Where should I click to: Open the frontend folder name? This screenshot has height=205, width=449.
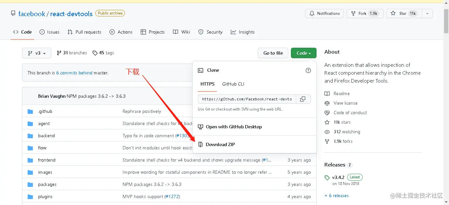[x=47, y=160]
